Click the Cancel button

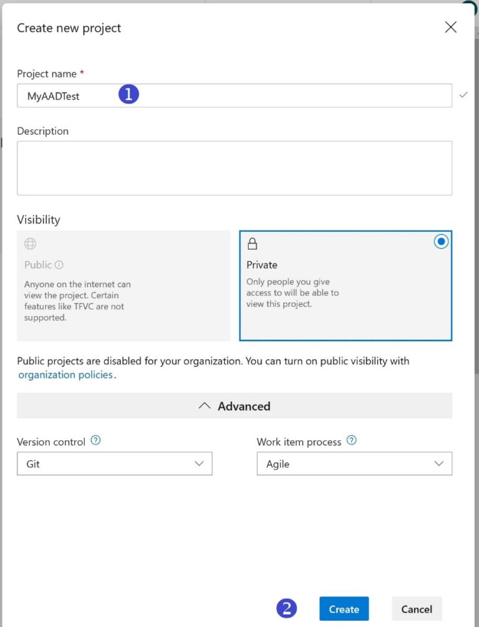(417, 609)
